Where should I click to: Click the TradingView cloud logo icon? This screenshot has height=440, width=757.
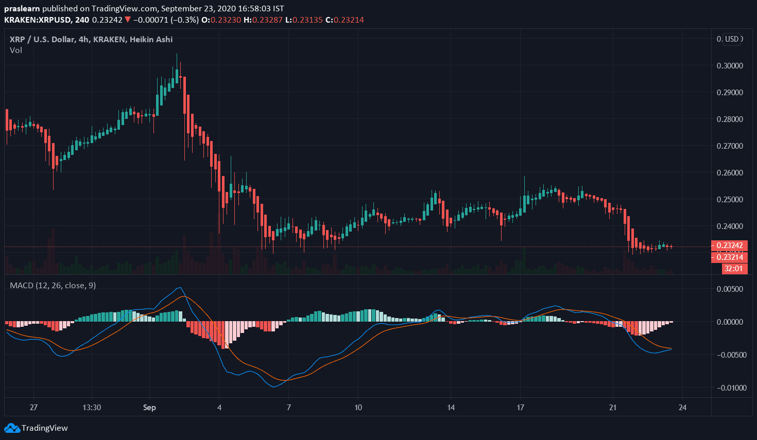coord(12,428)
